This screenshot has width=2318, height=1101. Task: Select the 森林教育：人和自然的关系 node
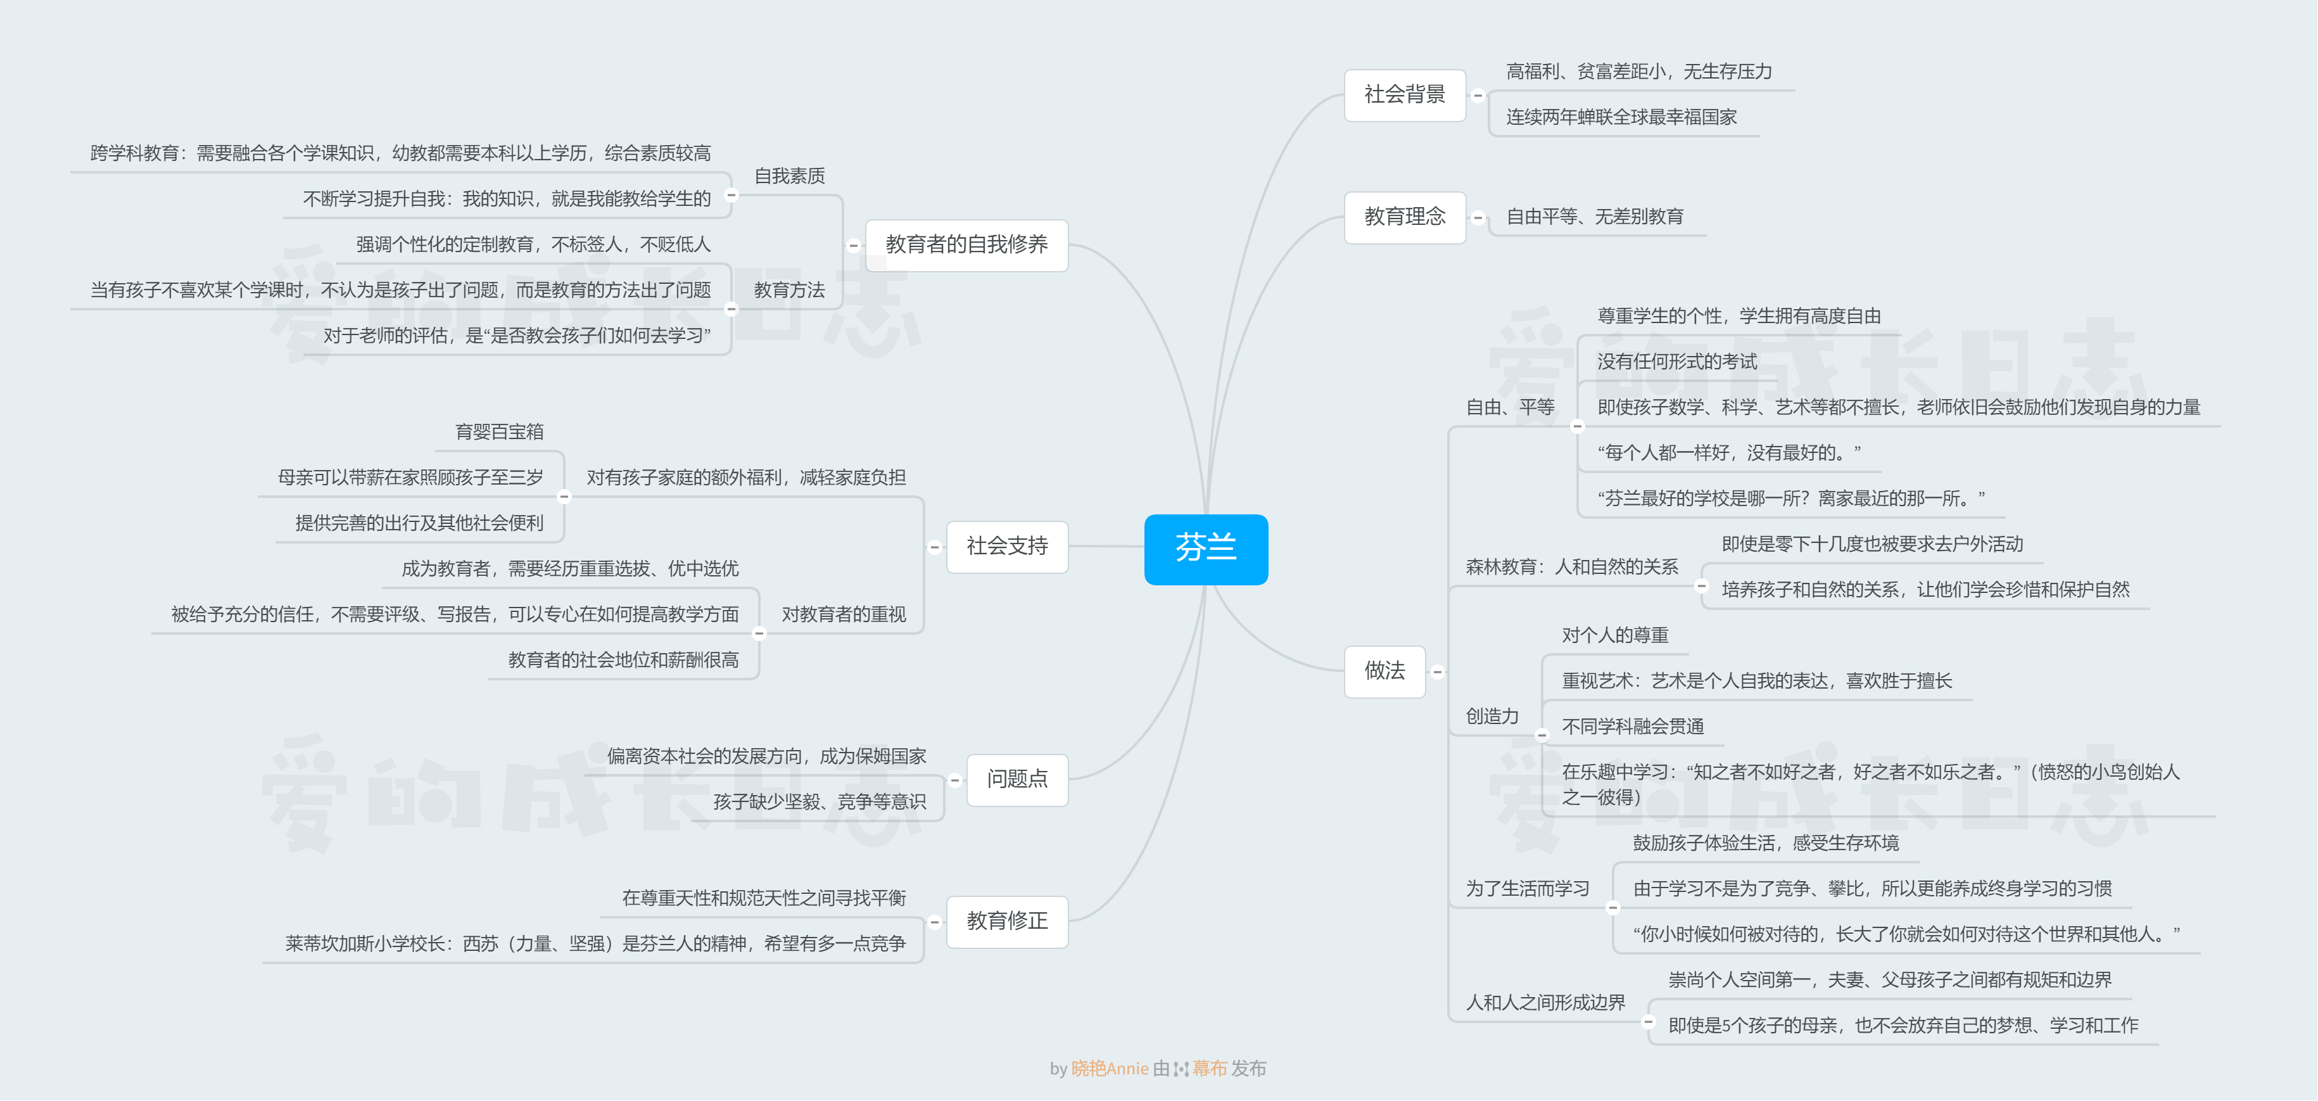[1574, 567]
